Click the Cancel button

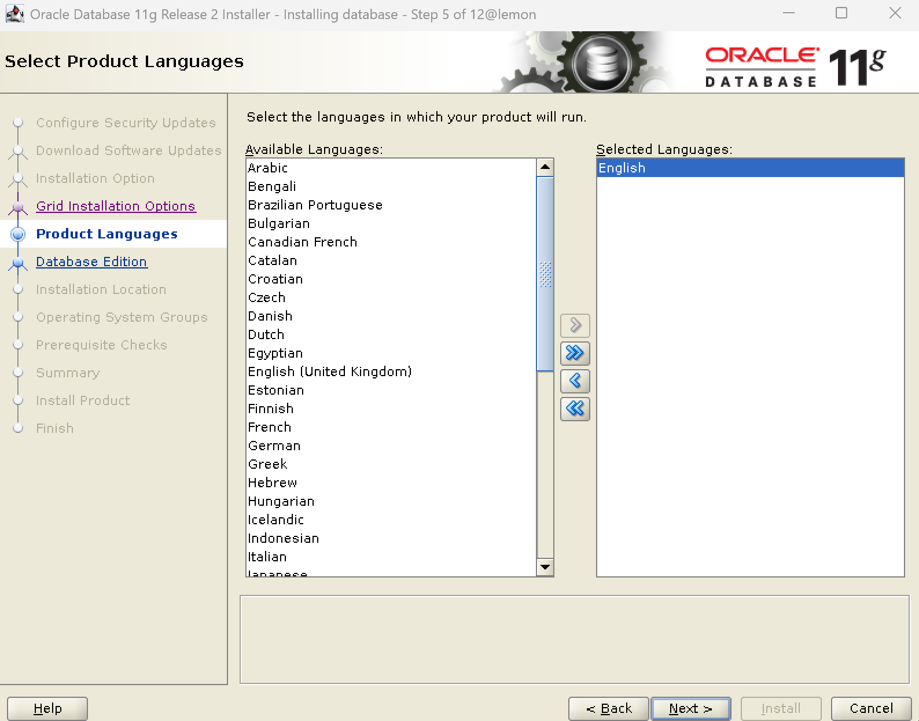(x=871, y=708)
